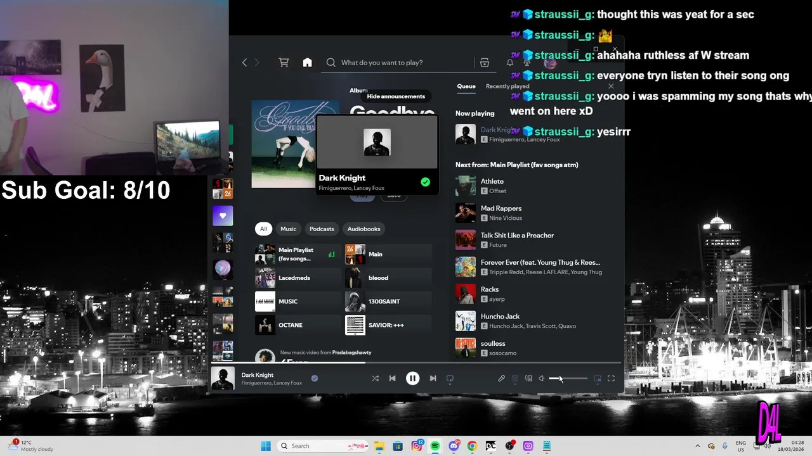Open Windows Start menu

[x=266, y=446]
